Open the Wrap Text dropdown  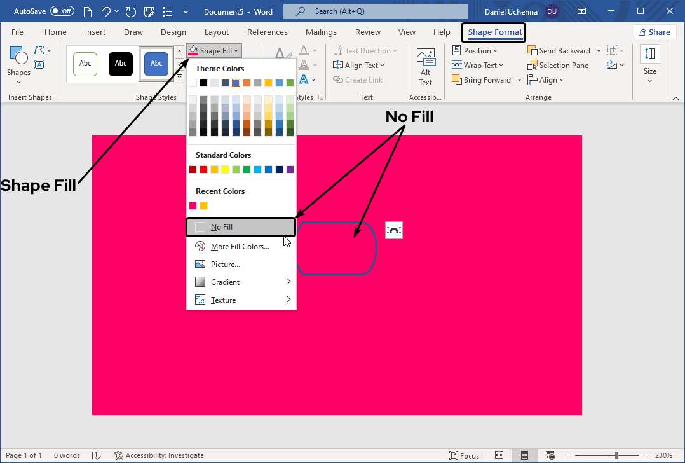click(x=478, y=66)
